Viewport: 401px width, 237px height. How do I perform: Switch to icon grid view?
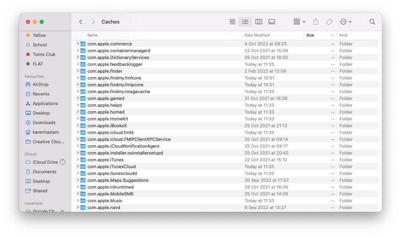[232, 22]
